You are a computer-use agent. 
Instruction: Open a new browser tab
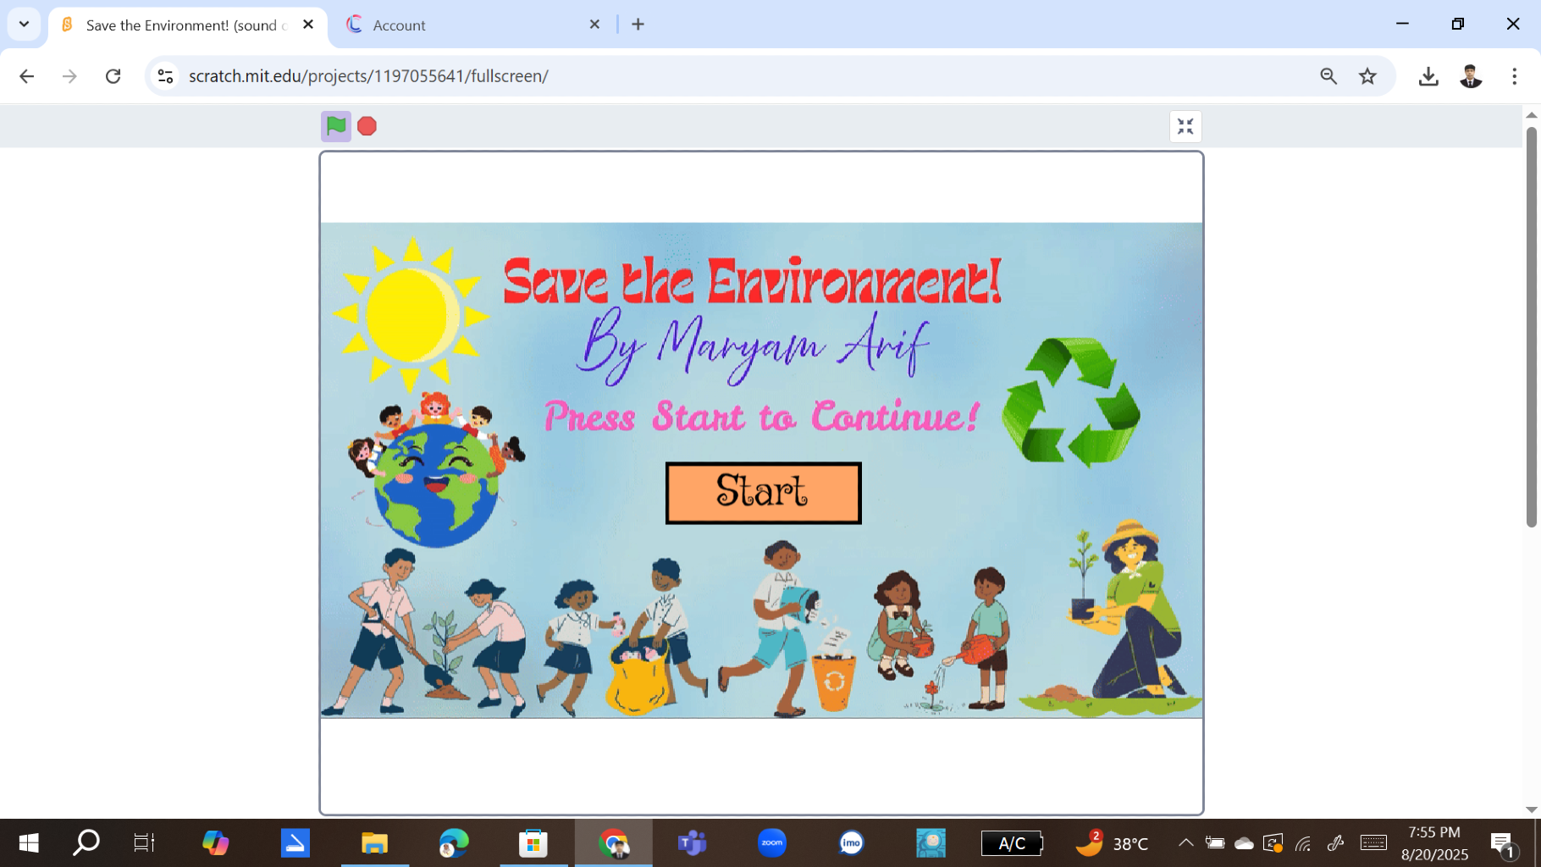click(x=638, y=25)
